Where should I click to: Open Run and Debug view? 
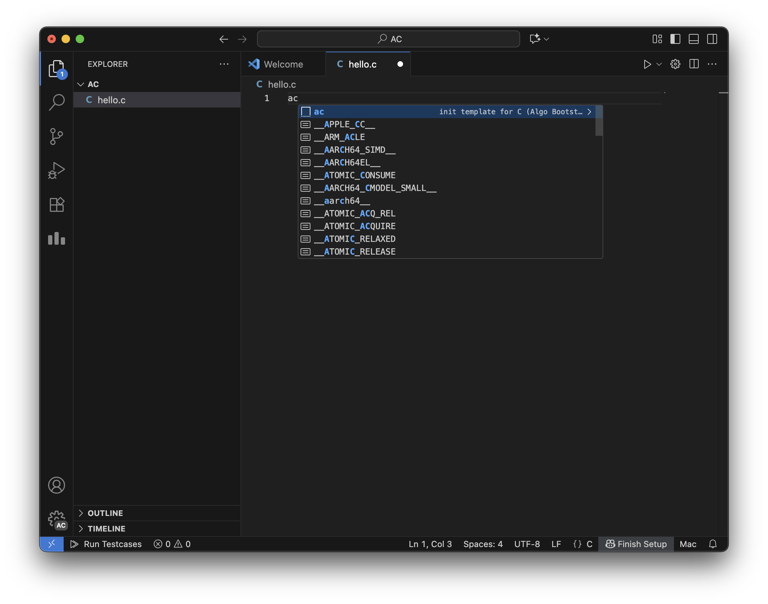57,170
